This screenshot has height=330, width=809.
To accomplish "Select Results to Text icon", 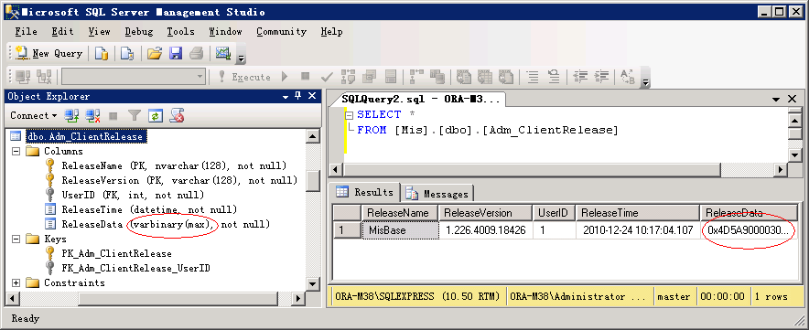I will click(x=464, y=77).
